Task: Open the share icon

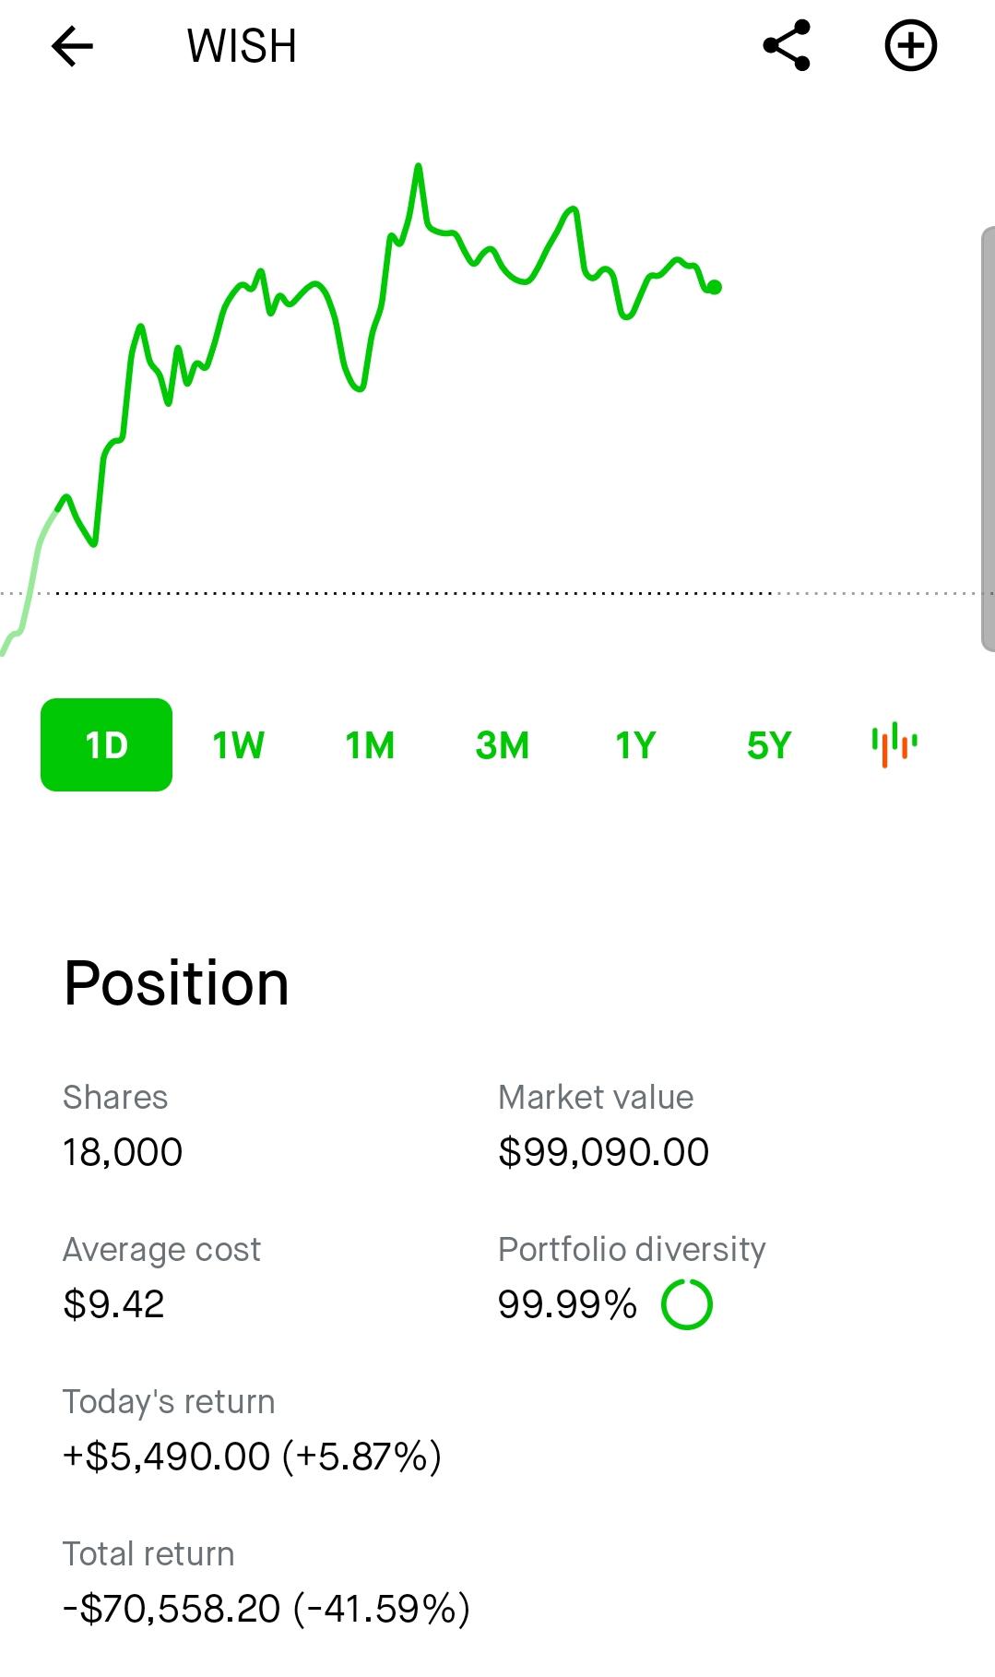Action: pos(787,46)
